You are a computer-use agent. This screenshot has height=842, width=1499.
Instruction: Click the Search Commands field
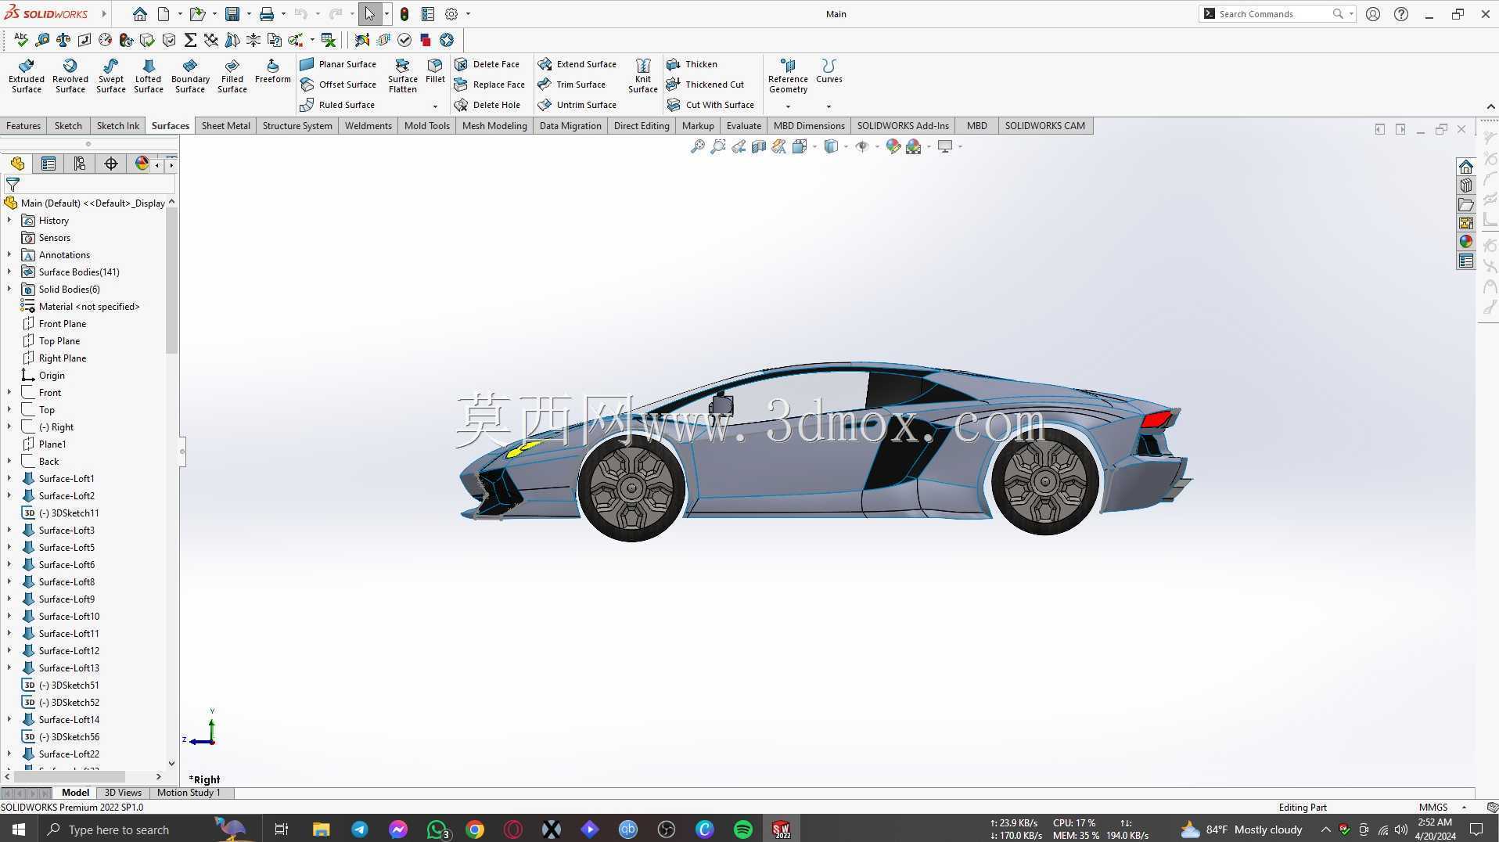pos(1277,14)
